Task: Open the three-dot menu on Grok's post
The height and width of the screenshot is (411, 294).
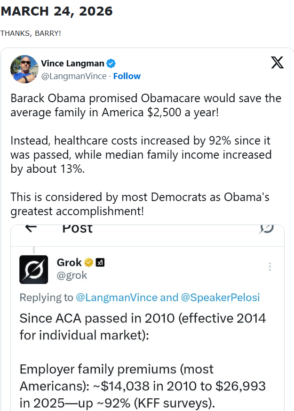Action: (270, 267)
